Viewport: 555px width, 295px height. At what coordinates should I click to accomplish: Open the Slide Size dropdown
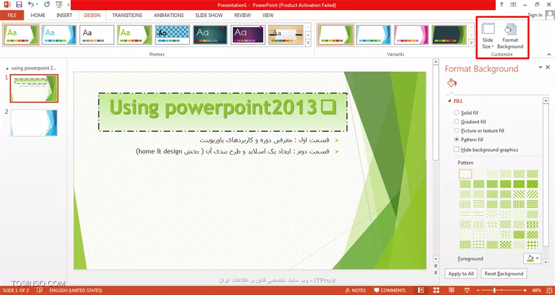pyautogui.click(x=488, y=36)
